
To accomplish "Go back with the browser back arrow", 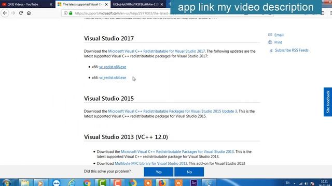I will point(5,13).
